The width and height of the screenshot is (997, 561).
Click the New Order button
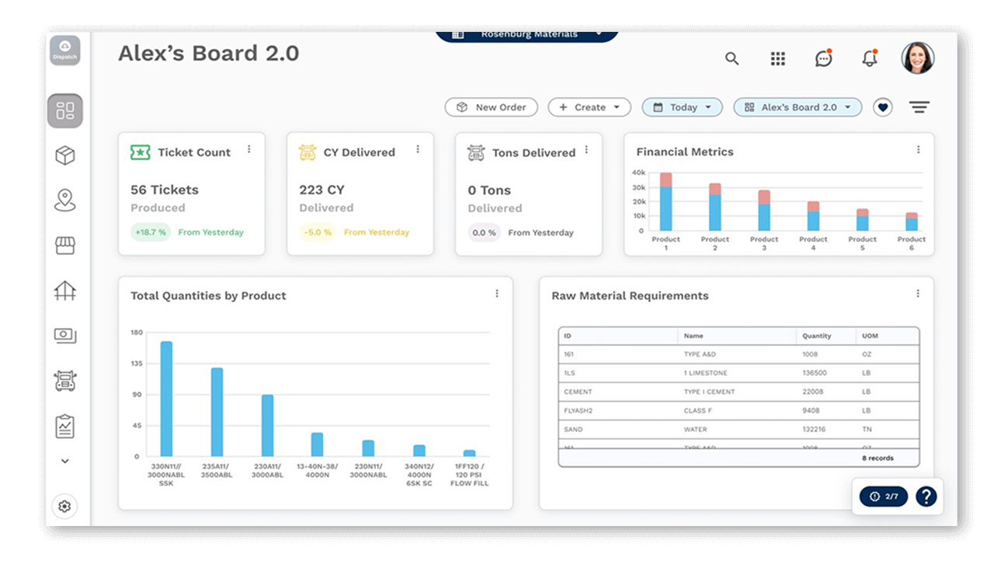click(492, 108)
